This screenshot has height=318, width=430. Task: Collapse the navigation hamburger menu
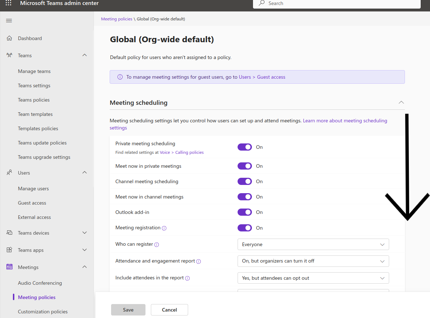point(9,20)
